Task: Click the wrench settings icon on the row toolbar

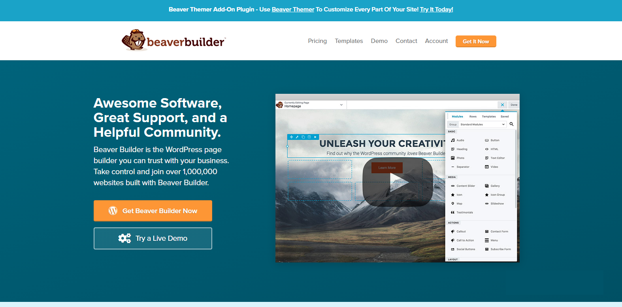Action: (297, 137)
